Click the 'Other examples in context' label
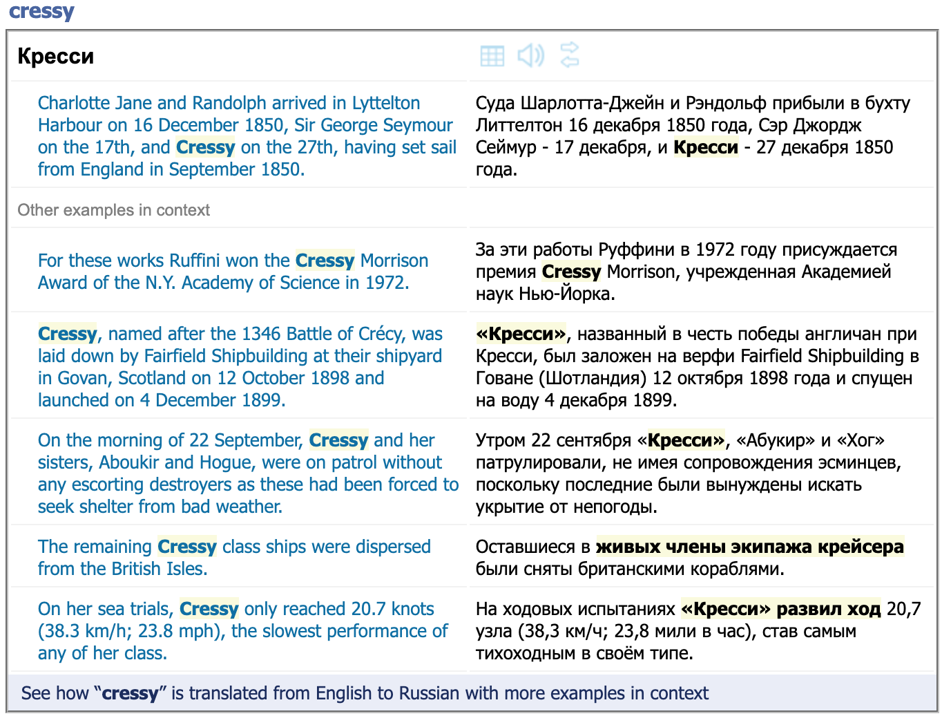The image size is (942, 716). 114,210
